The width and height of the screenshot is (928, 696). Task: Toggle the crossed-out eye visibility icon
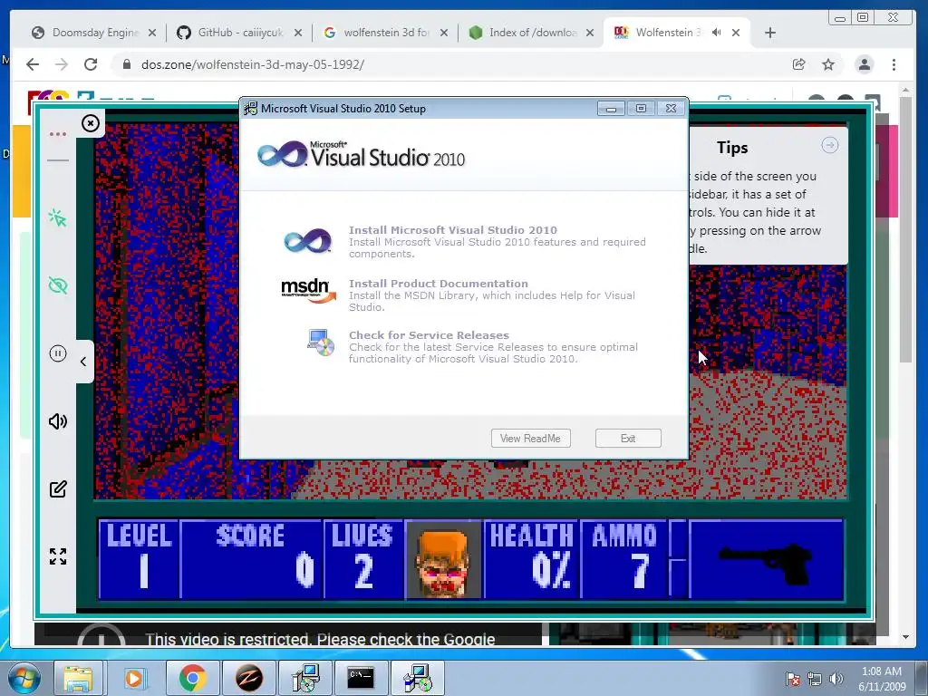coord(58,285)
